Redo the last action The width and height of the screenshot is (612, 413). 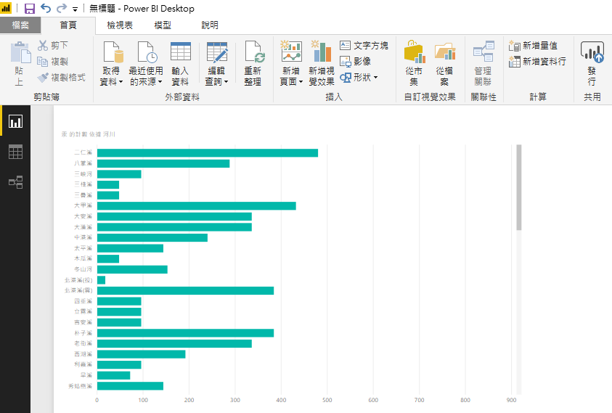(62, 8)
